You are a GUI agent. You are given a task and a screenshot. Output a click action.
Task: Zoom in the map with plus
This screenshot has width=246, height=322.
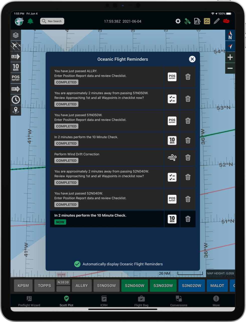(x=230, y=57)
